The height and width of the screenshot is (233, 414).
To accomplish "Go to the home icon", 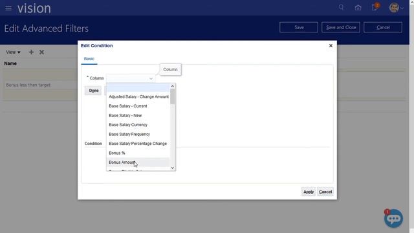I will [358, 8].
